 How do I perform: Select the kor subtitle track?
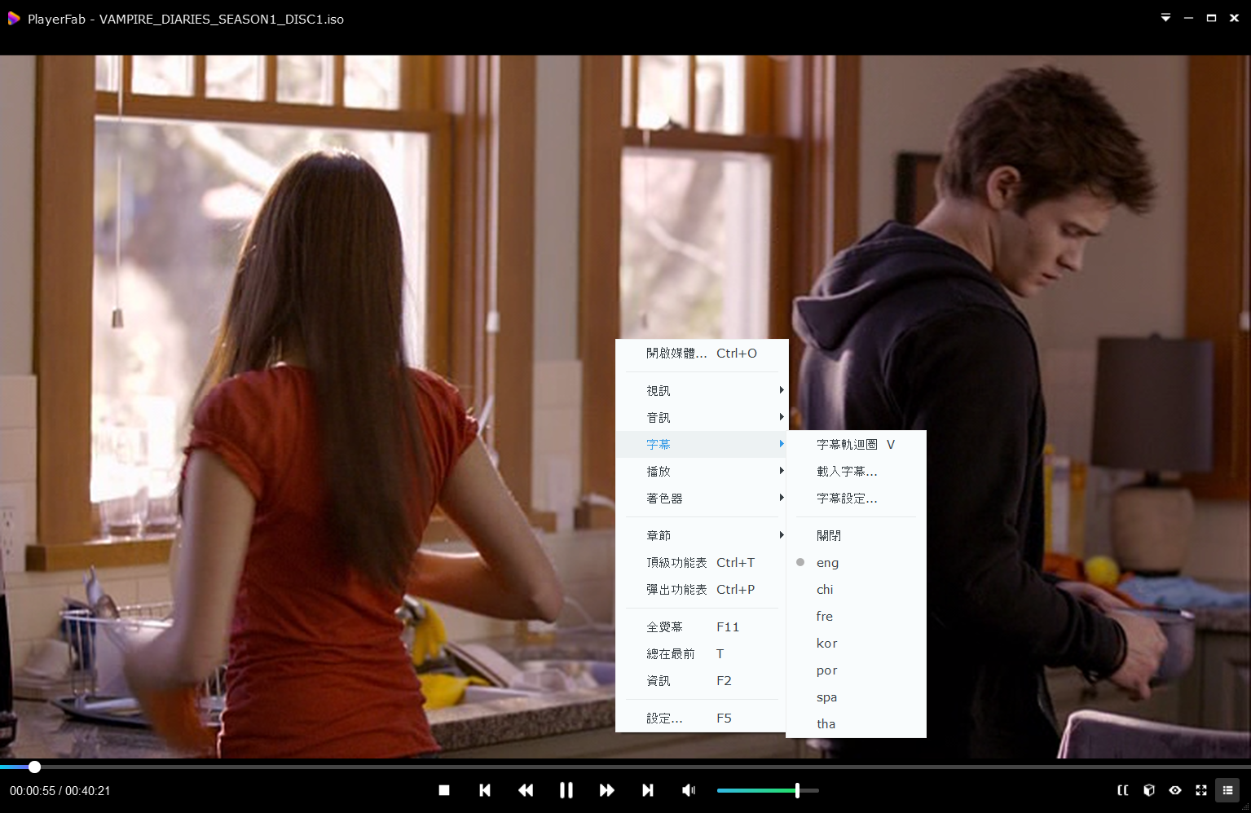tap(856, 644)
